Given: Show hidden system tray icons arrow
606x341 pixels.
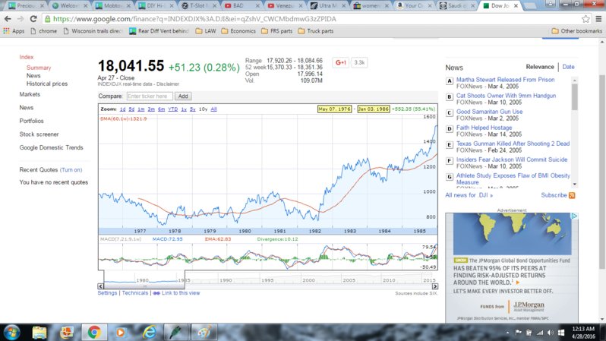Looking at the screenshot, I should pos(507,333).
